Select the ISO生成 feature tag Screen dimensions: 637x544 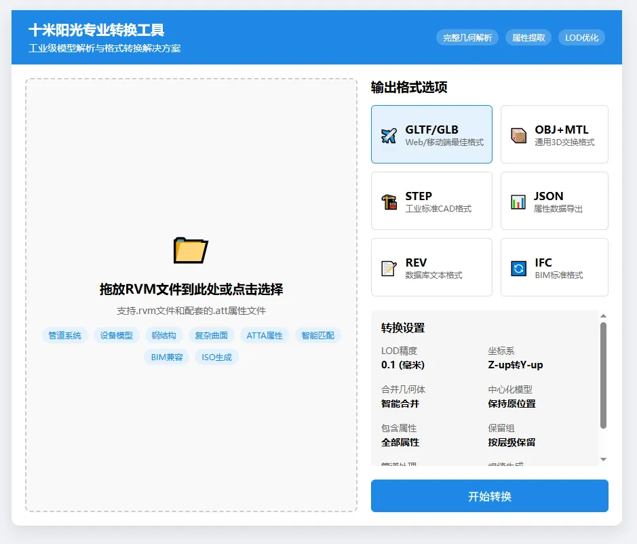click(216, 356)
